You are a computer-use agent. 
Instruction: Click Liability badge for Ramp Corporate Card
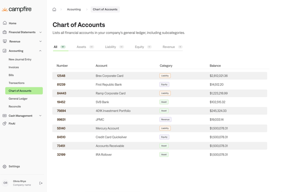tap(165, 93)
